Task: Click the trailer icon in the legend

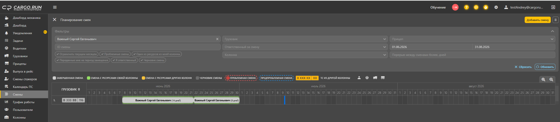Action: tap(383, 78)
